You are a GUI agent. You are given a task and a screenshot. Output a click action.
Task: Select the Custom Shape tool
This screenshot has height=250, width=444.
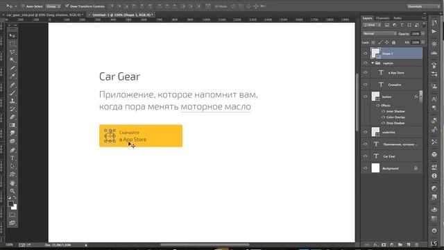12,174
